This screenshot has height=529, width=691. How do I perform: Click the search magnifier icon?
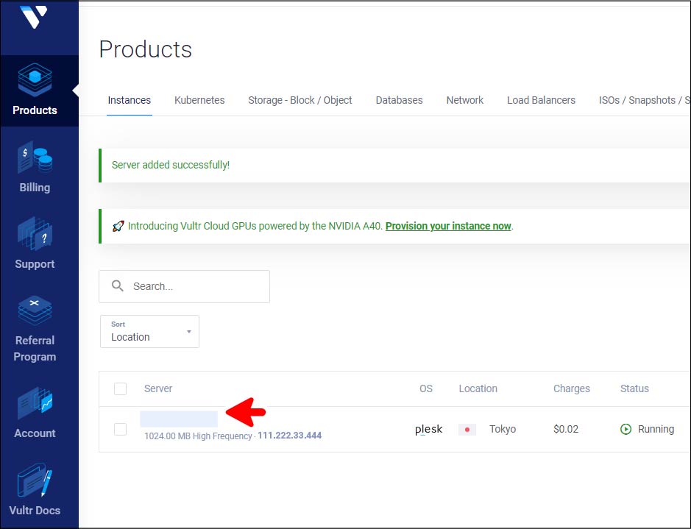pos(117,286)
